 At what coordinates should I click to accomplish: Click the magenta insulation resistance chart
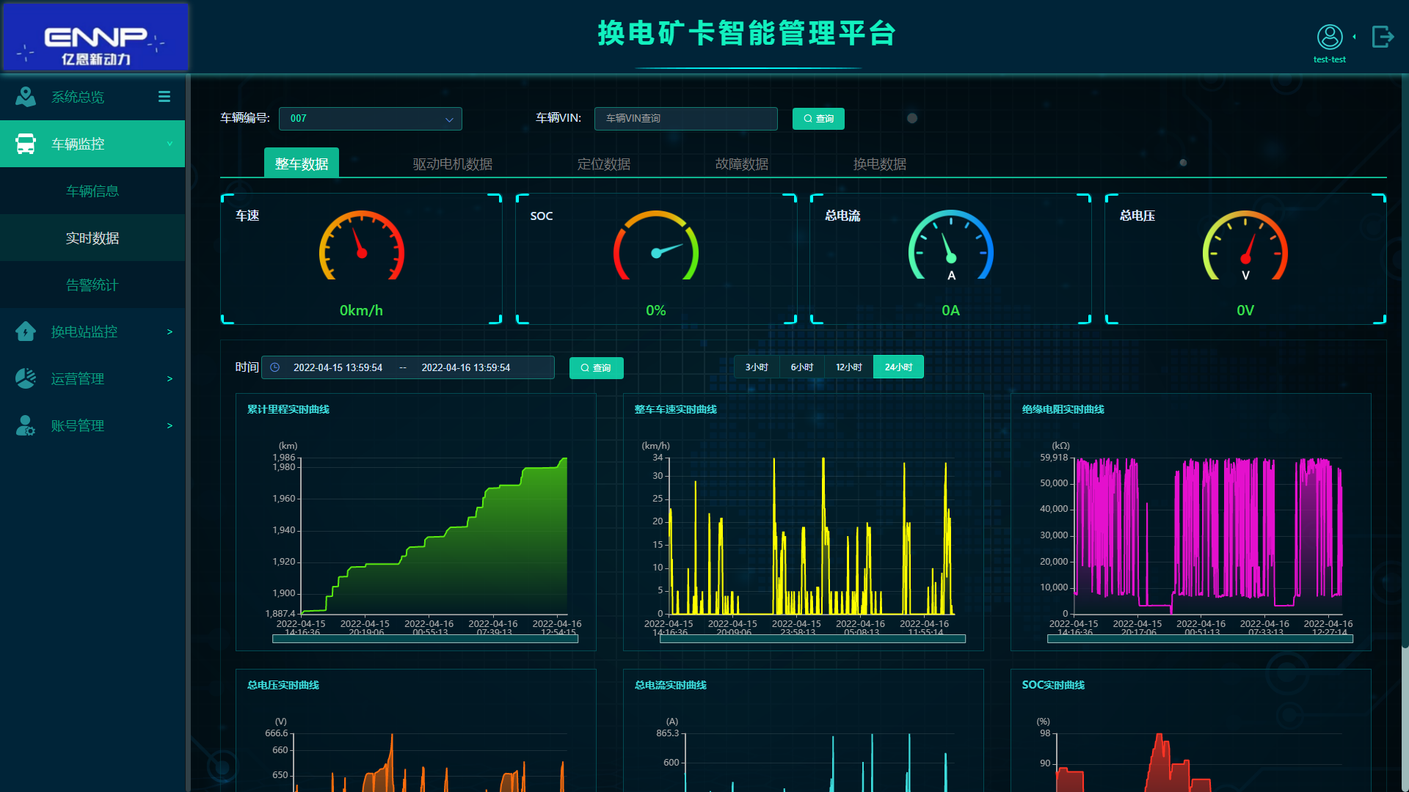pos(1208,536)
